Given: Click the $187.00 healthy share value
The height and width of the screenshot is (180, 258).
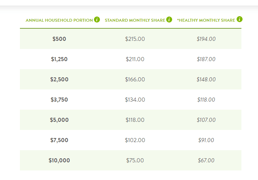Looking at the screenshot, I should point(206,59).
